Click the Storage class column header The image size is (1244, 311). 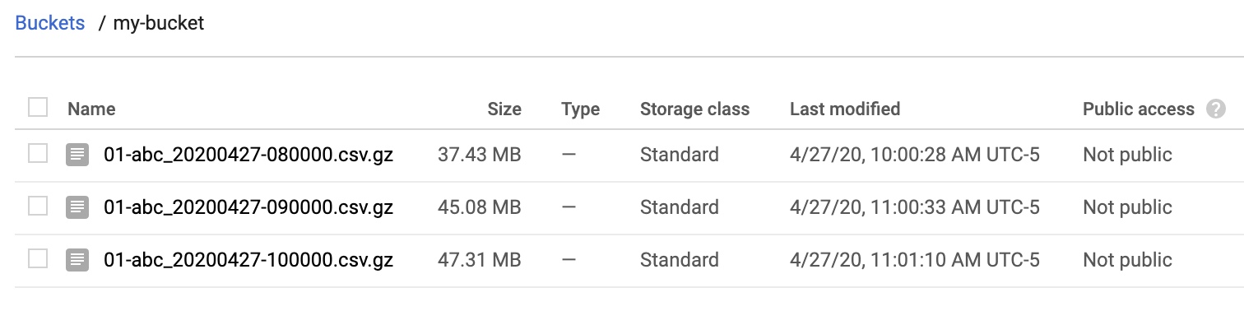[695, 109]
